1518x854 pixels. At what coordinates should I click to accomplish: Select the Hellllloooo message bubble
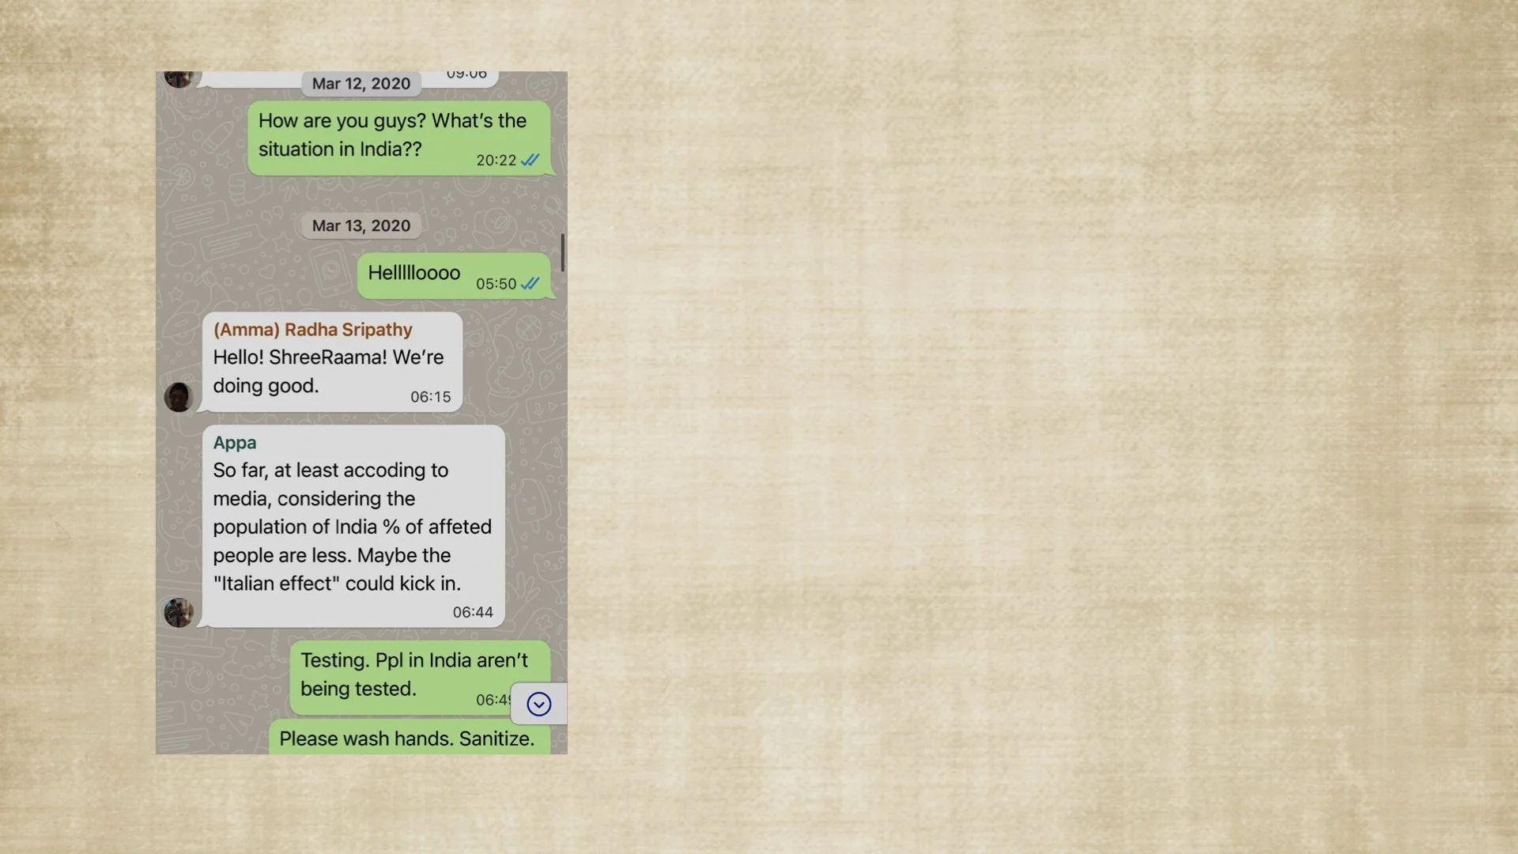click(x=454, y=276)
